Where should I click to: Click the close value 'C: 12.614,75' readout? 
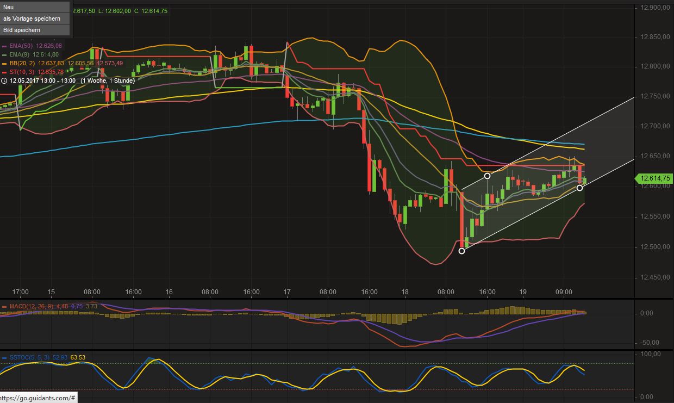pos(151,11)
